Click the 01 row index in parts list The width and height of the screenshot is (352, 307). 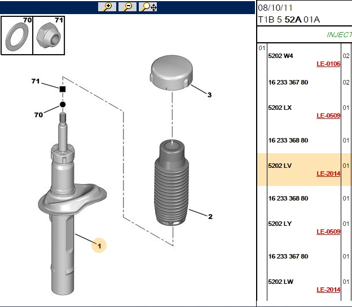pos(262,48)
